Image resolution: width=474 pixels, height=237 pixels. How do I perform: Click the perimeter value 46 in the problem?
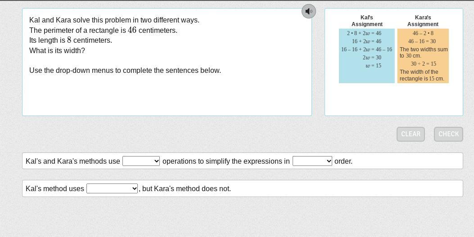(132, 30)
